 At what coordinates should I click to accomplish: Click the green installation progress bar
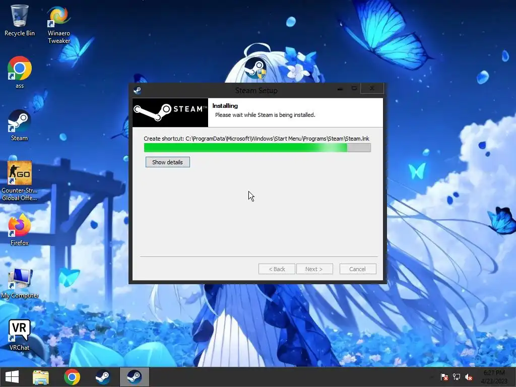257,148
